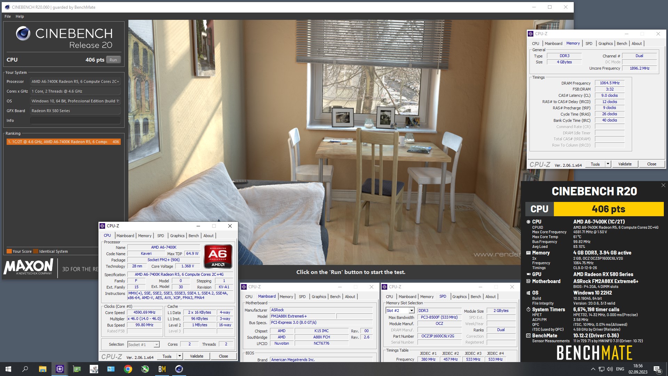This screenshot has width=668, height=376.
Task: Click CPU-Z title icon in bottom-left window
Action: click(x=102, y=226)
